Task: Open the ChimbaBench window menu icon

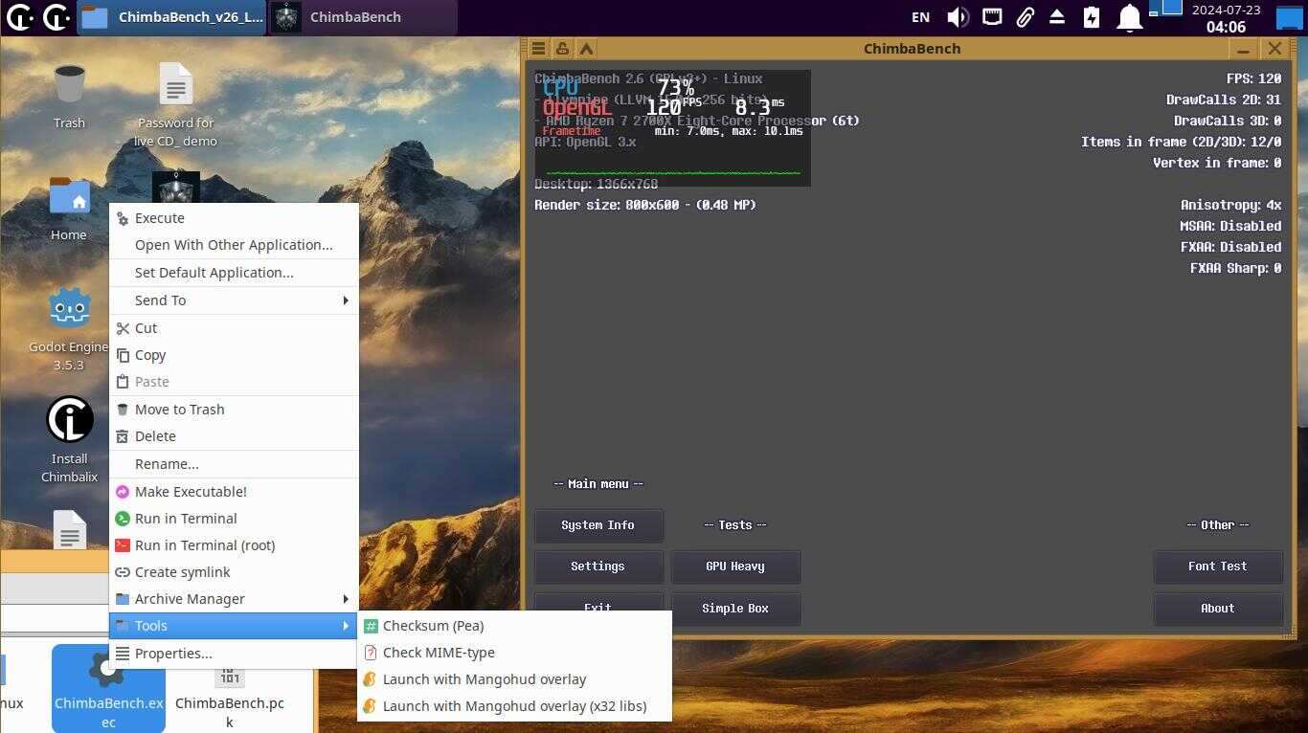Action: point(539,49)
